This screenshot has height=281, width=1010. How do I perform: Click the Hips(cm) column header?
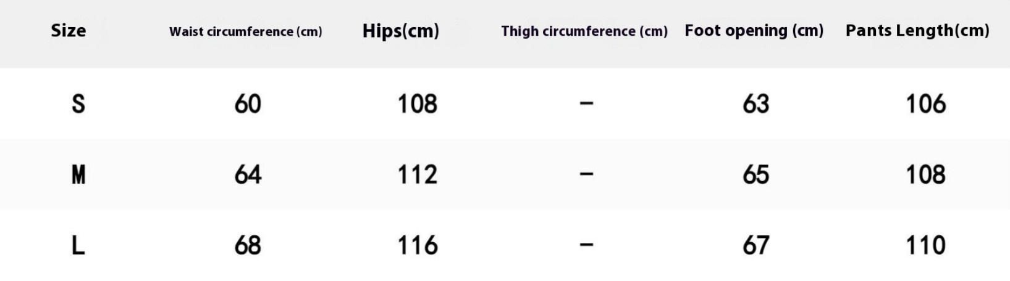tap(400, 31)
